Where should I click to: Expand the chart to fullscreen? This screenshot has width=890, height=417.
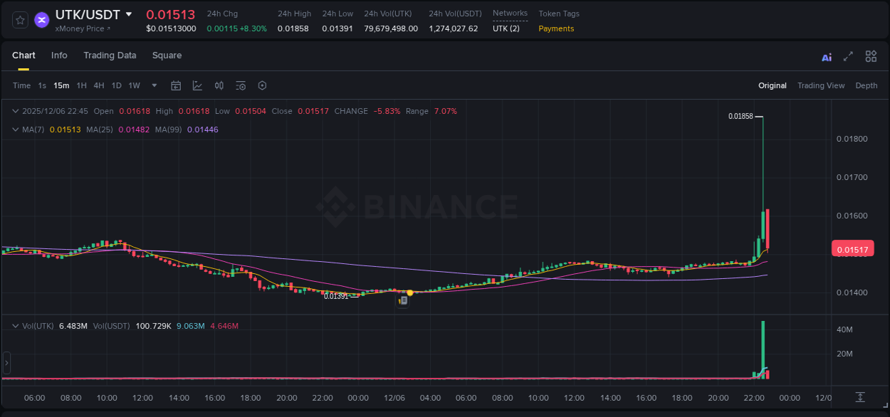(x=849, y=56)
